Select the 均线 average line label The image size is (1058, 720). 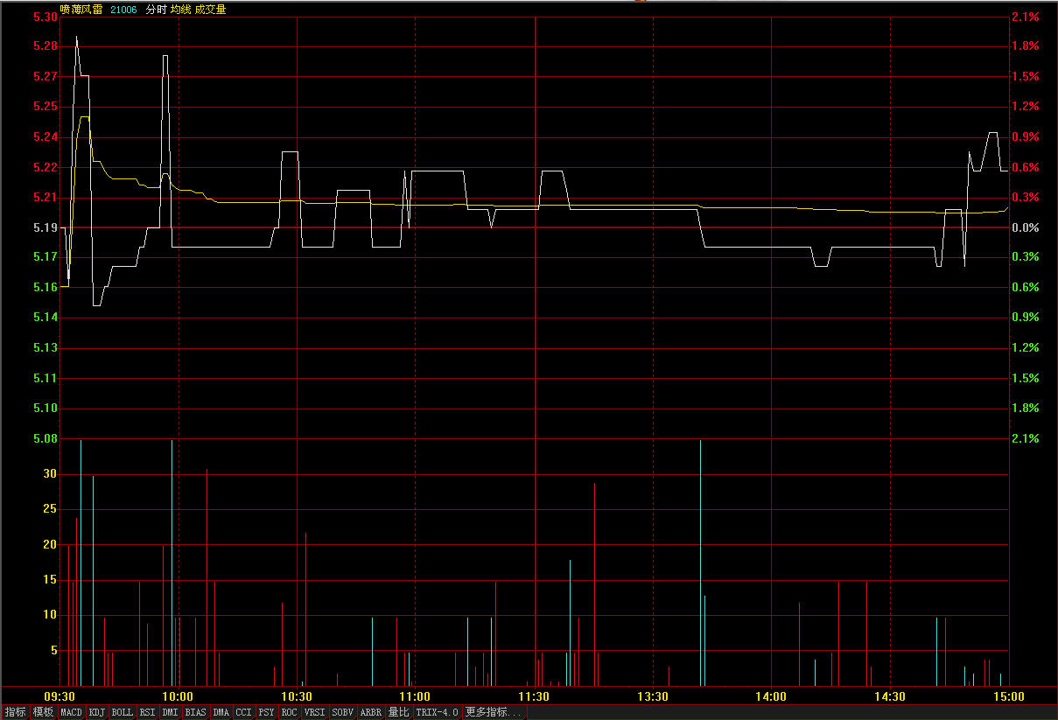tap(181, 10)
